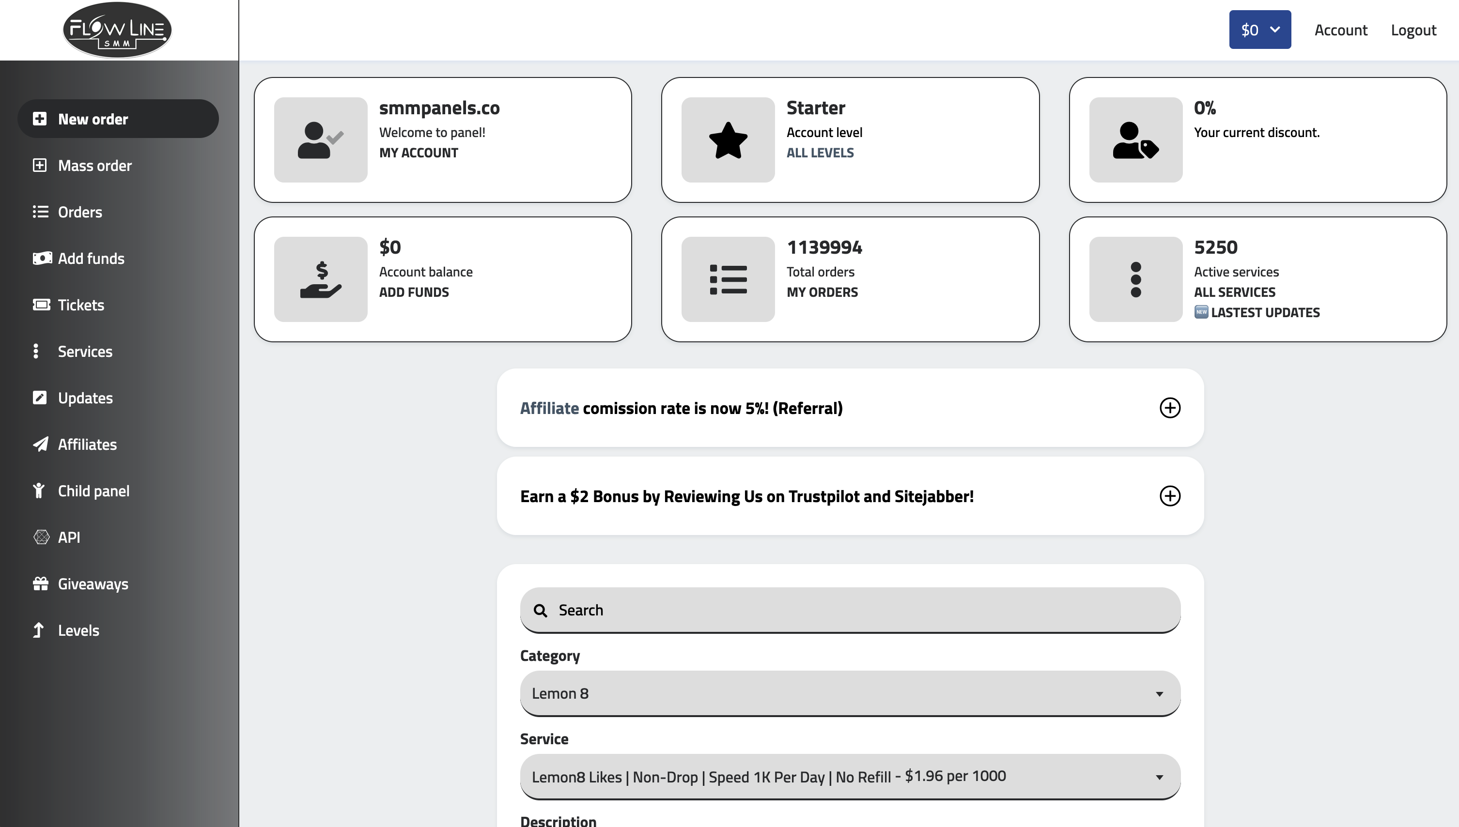1459x827 pixels.
Task: Click the LASTEST UPDATES link
Action: click(1265, 312)
